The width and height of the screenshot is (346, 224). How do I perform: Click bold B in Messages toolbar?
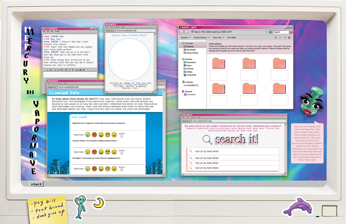tap(66, 70)
